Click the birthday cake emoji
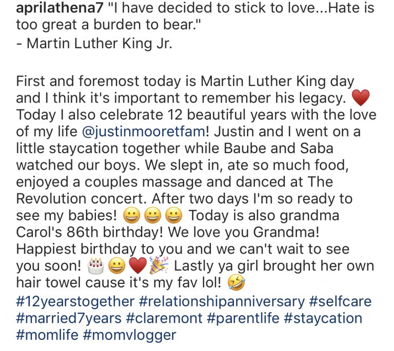The width and height of the screenshot is (394, 351). [96, 265]
